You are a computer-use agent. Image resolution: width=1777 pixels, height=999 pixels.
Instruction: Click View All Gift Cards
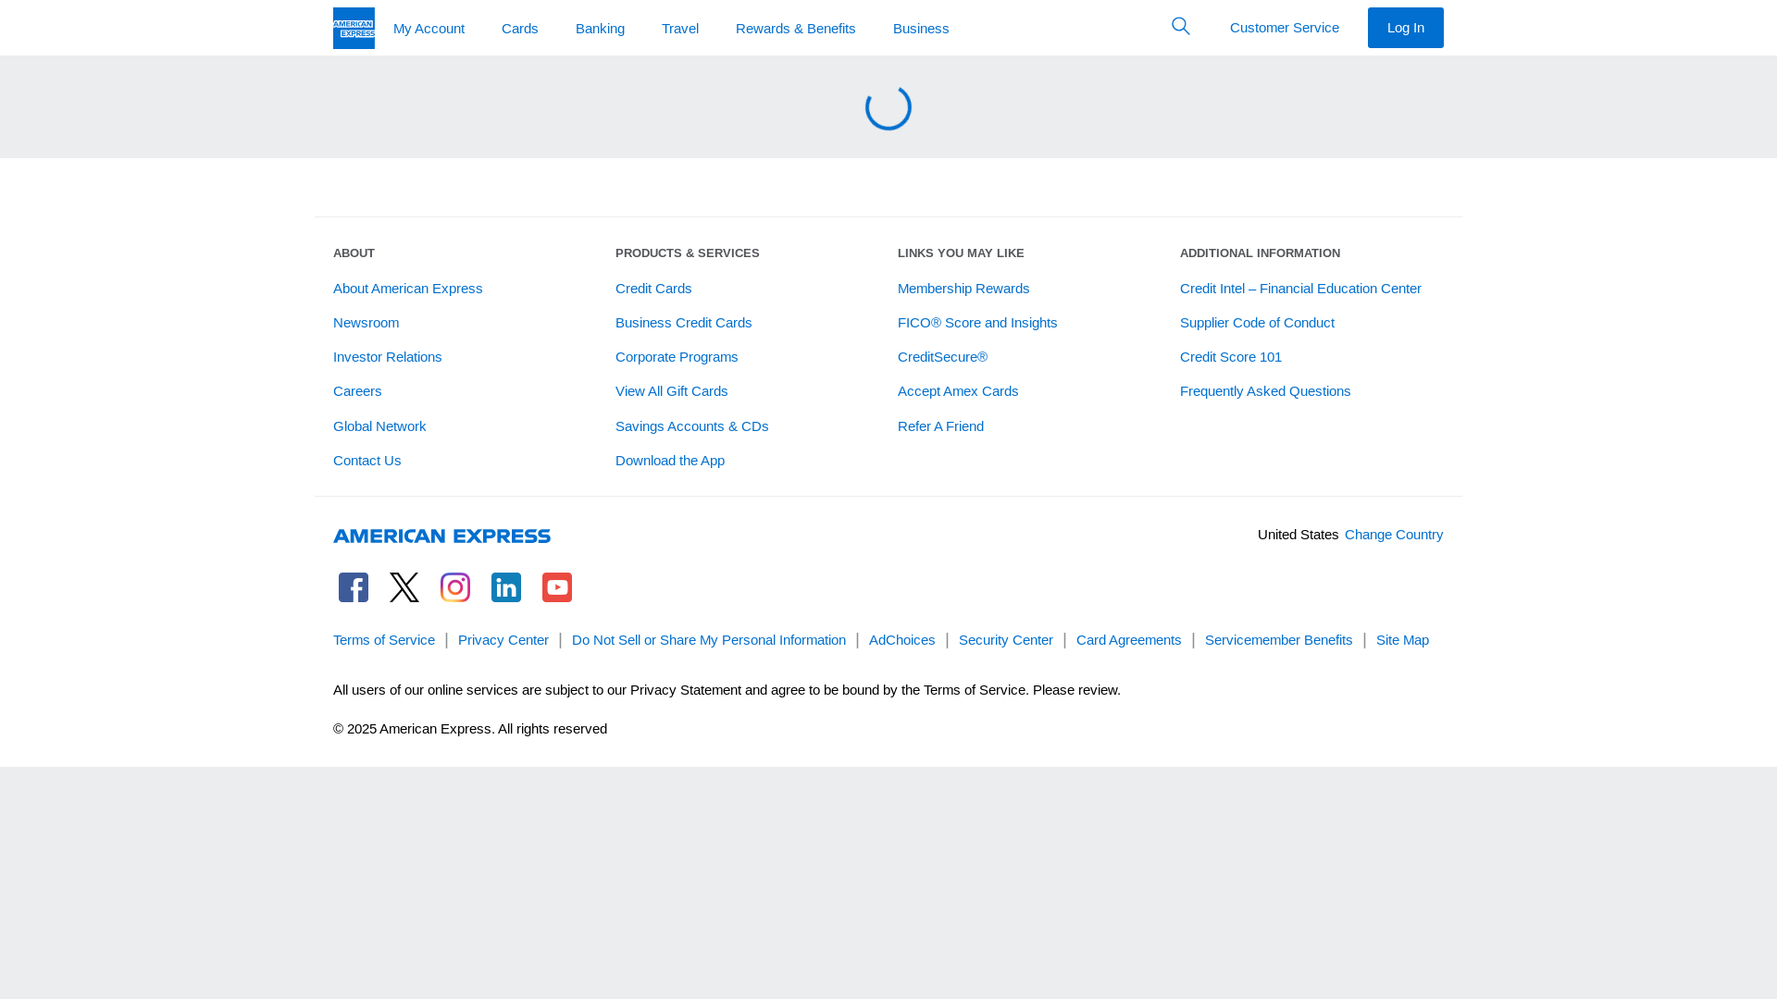click(x=671, y=391)
